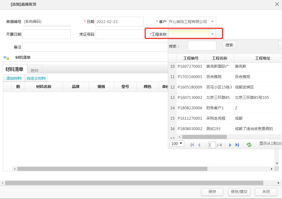This screenshot has width=282, height=199.
Task: Click the project grid horizontal scrollbar thumb
Action: point(204,137)
